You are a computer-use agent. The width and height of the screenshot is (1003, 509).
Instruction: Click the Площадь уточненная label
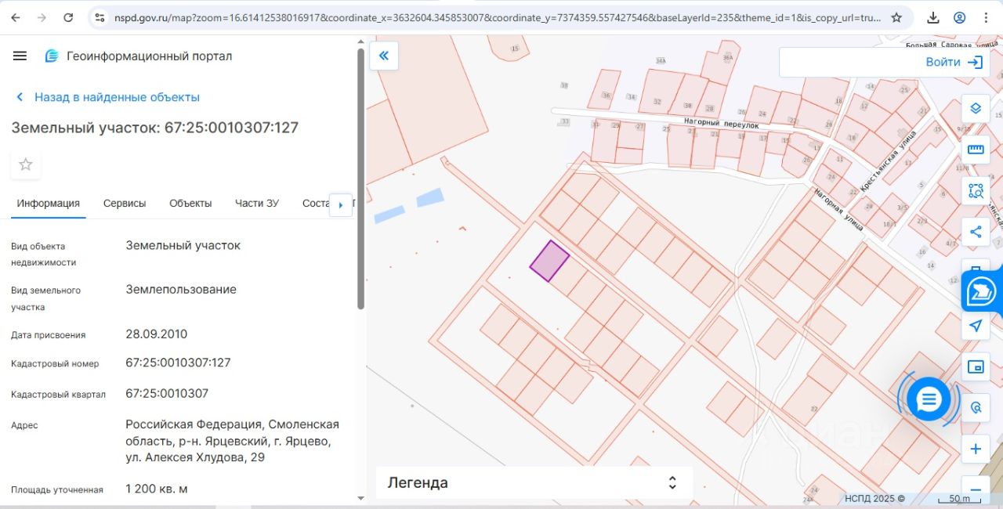pos(57,489)
